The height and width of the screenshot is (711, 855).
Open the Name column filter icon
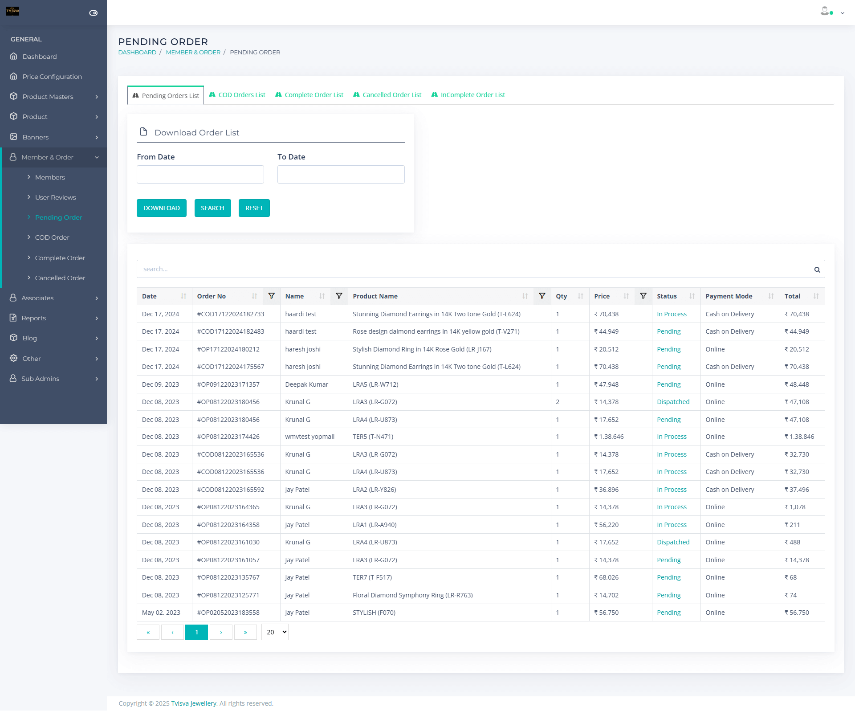[x=339, y=296]
